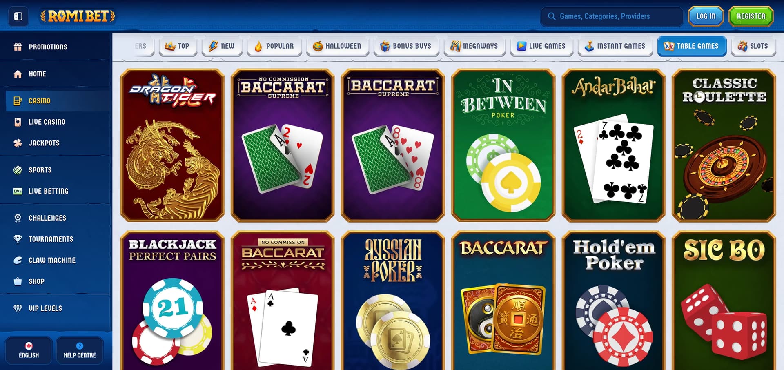Click the Tournaments trophy icon

(18, 239)
